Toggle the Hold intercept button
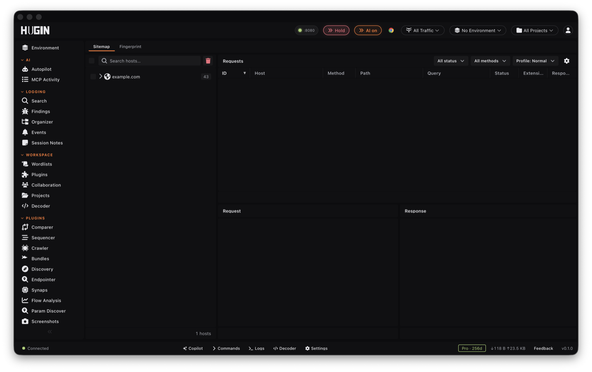The height and width of the screenshot is (372, 592). pos(336,30)
